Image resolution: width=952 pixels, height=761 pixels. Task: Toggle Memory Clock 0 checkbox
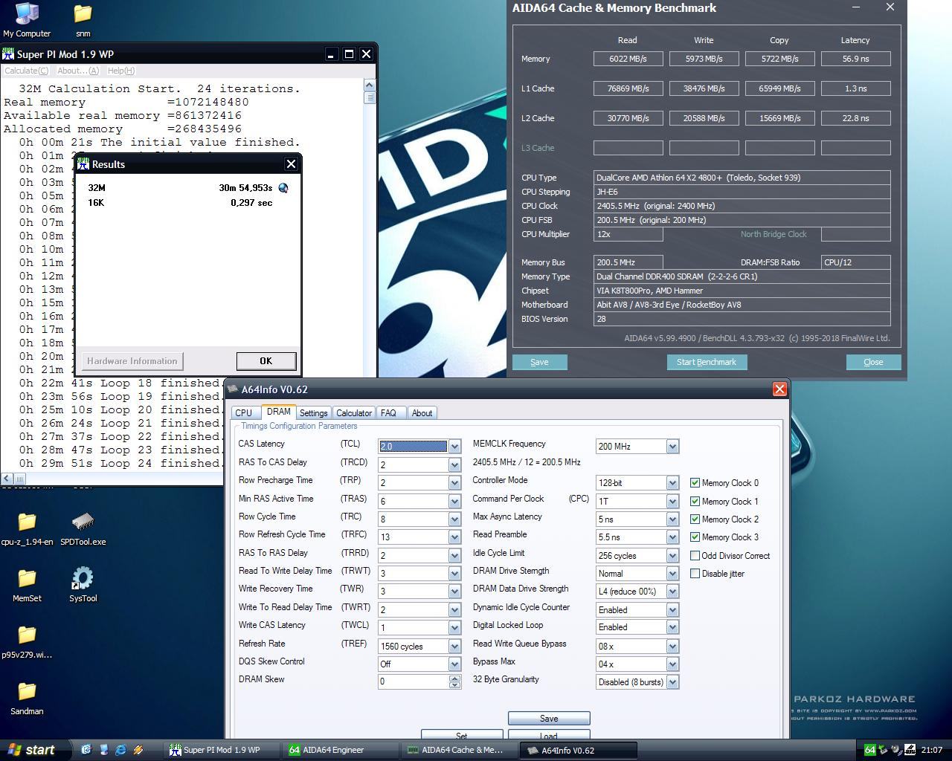coord(695,483)
